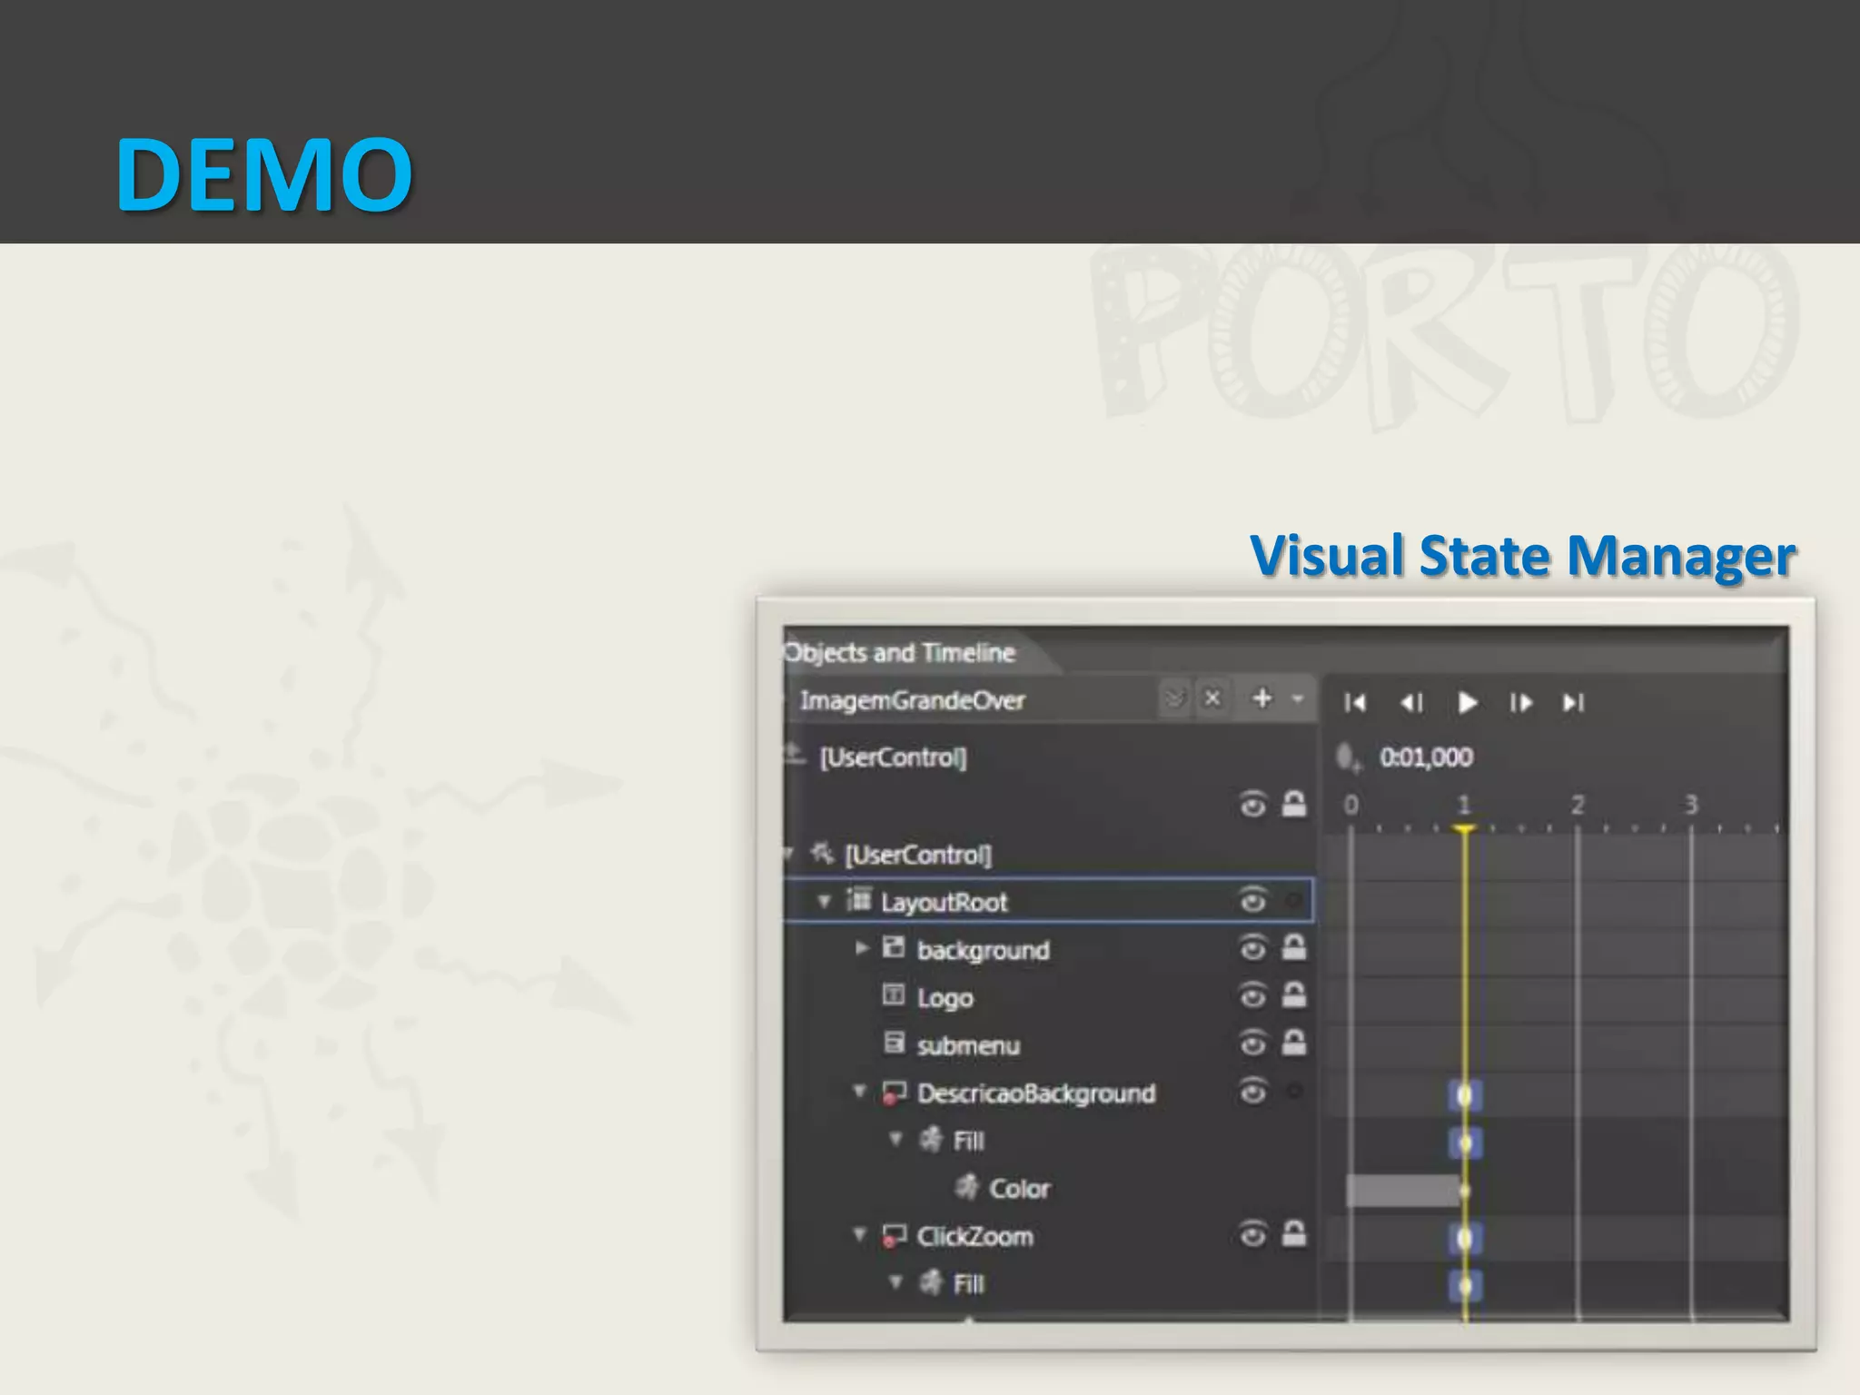Close the ImagemGrandeOver storyboard
This screenshot has width=1860, height=1395.
point(1212,698)
